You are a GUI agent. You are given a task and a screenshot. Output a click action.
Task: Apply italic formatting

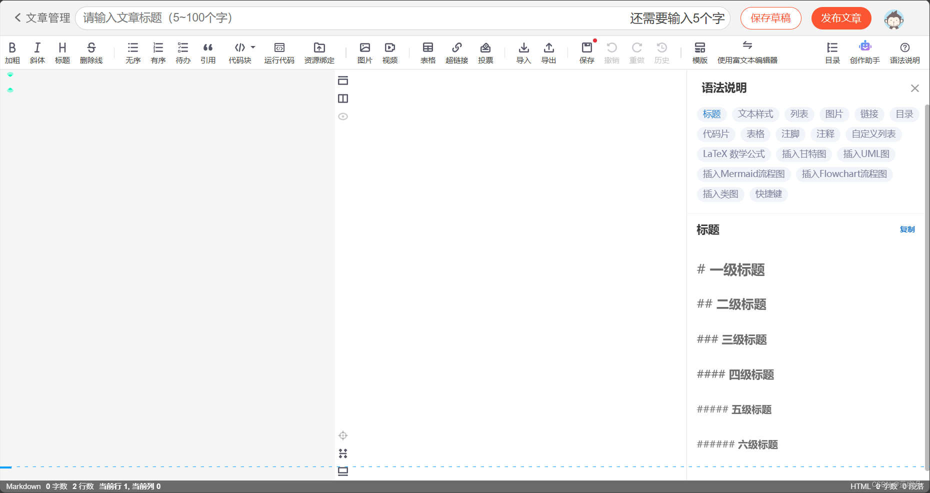pos(37,52)
